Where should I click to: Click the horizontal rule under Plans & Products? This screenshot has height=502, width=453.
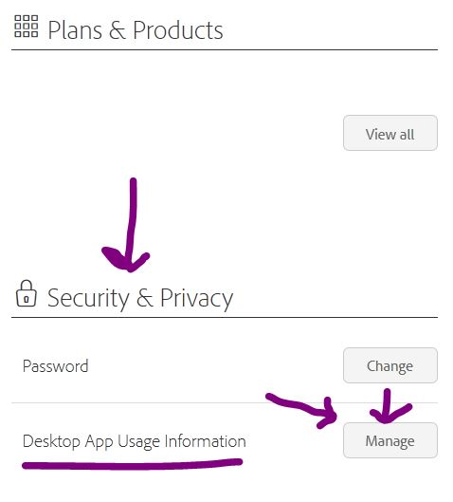point(225,49)
